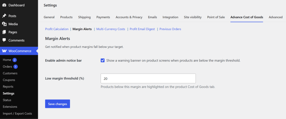Open the Integration tab
The image size is (286, 119).
[171, 17]
